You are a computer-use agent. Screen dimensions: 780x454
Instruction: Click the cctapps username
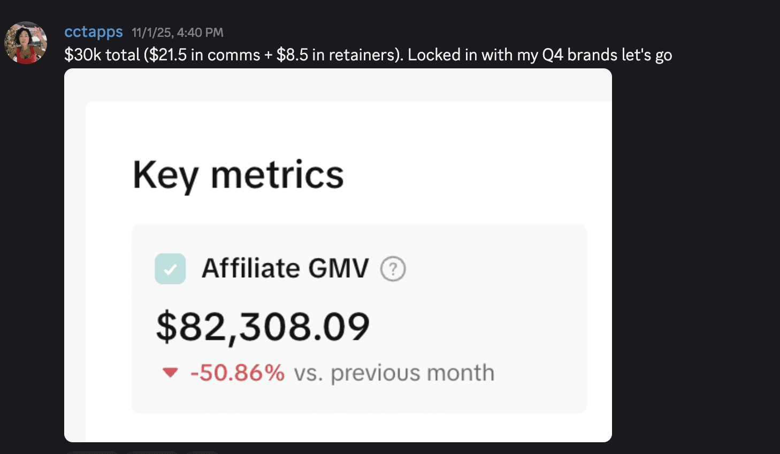tap(94, 32)
